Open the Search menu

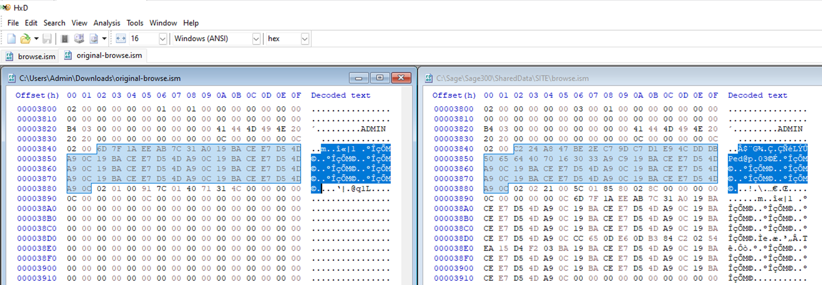[54, 23]
